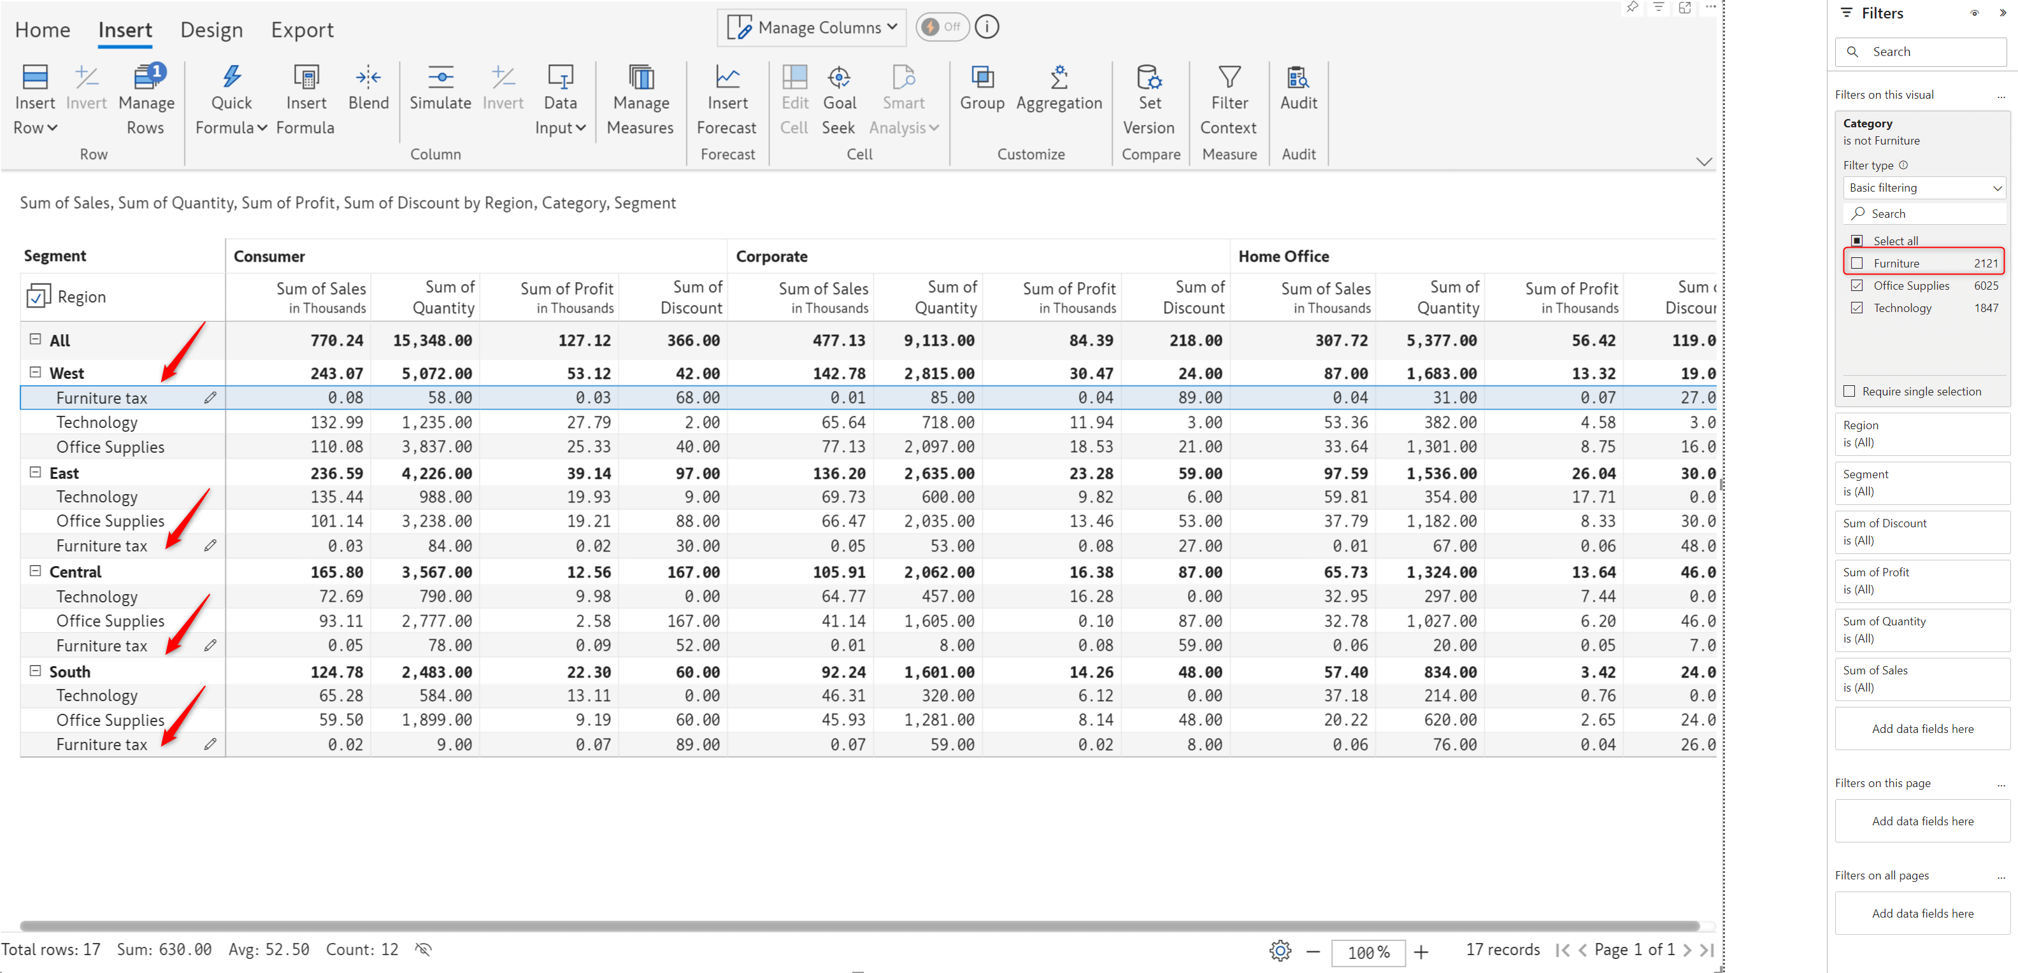Open Sum of Sales filter card
Viewport: 2018px width, 973px height.
[x=1922, y=678]
